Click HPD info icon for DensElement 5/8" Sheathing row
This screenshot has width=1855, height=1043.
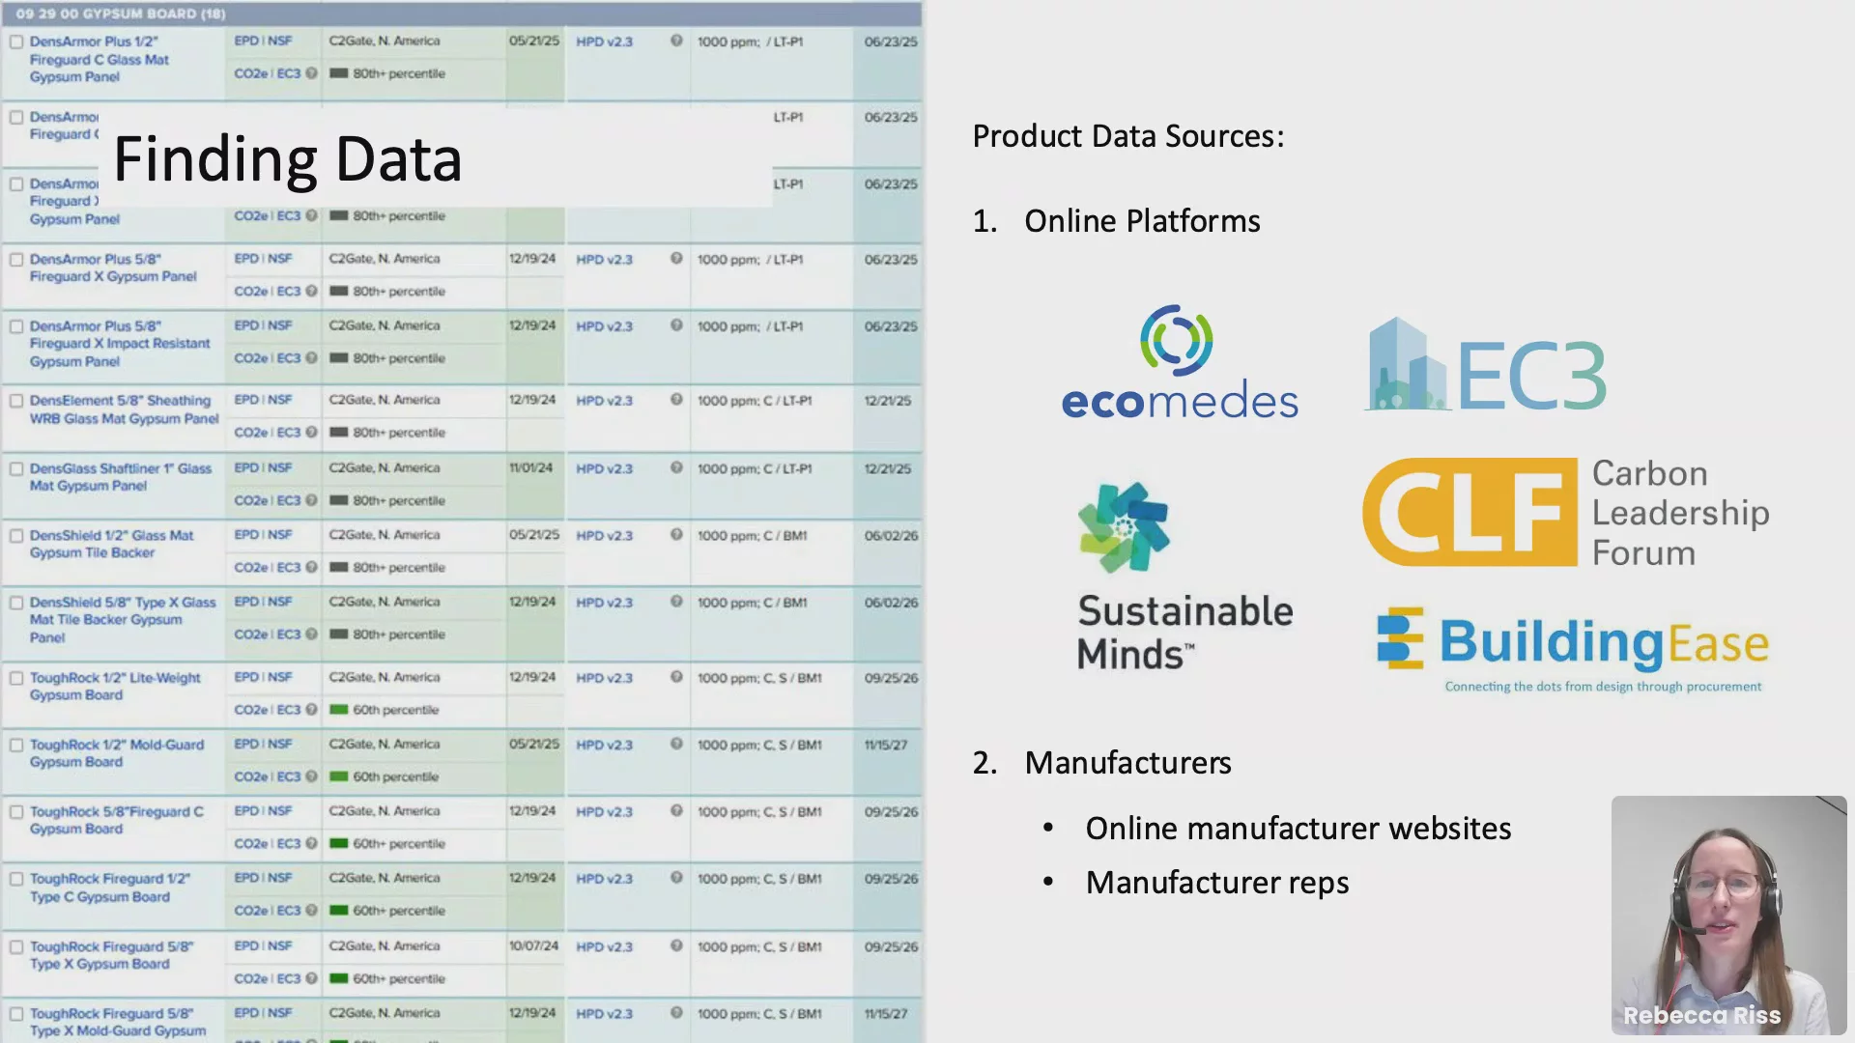676,400
